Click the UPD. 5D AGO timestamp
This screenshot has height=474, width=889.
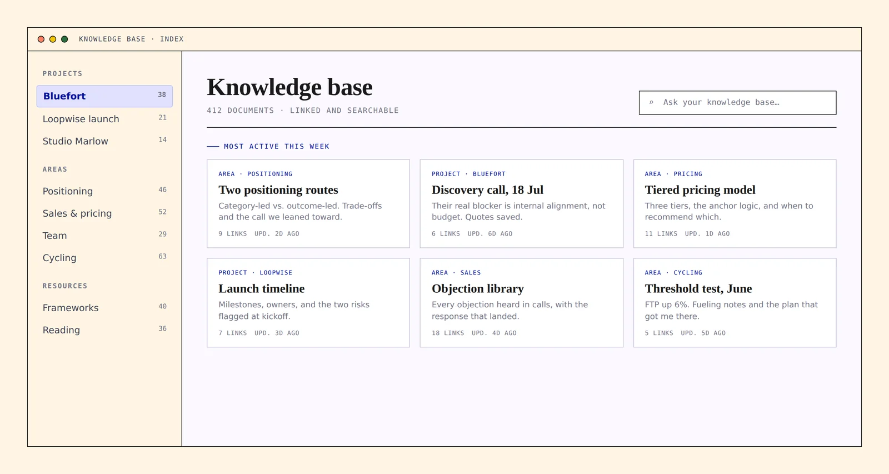coord(703,333)
